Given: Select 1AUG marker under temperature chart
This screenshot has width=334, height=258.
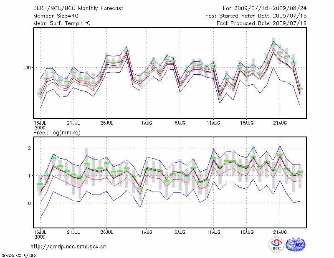Looking at the screenshot, I should point(147,123).
